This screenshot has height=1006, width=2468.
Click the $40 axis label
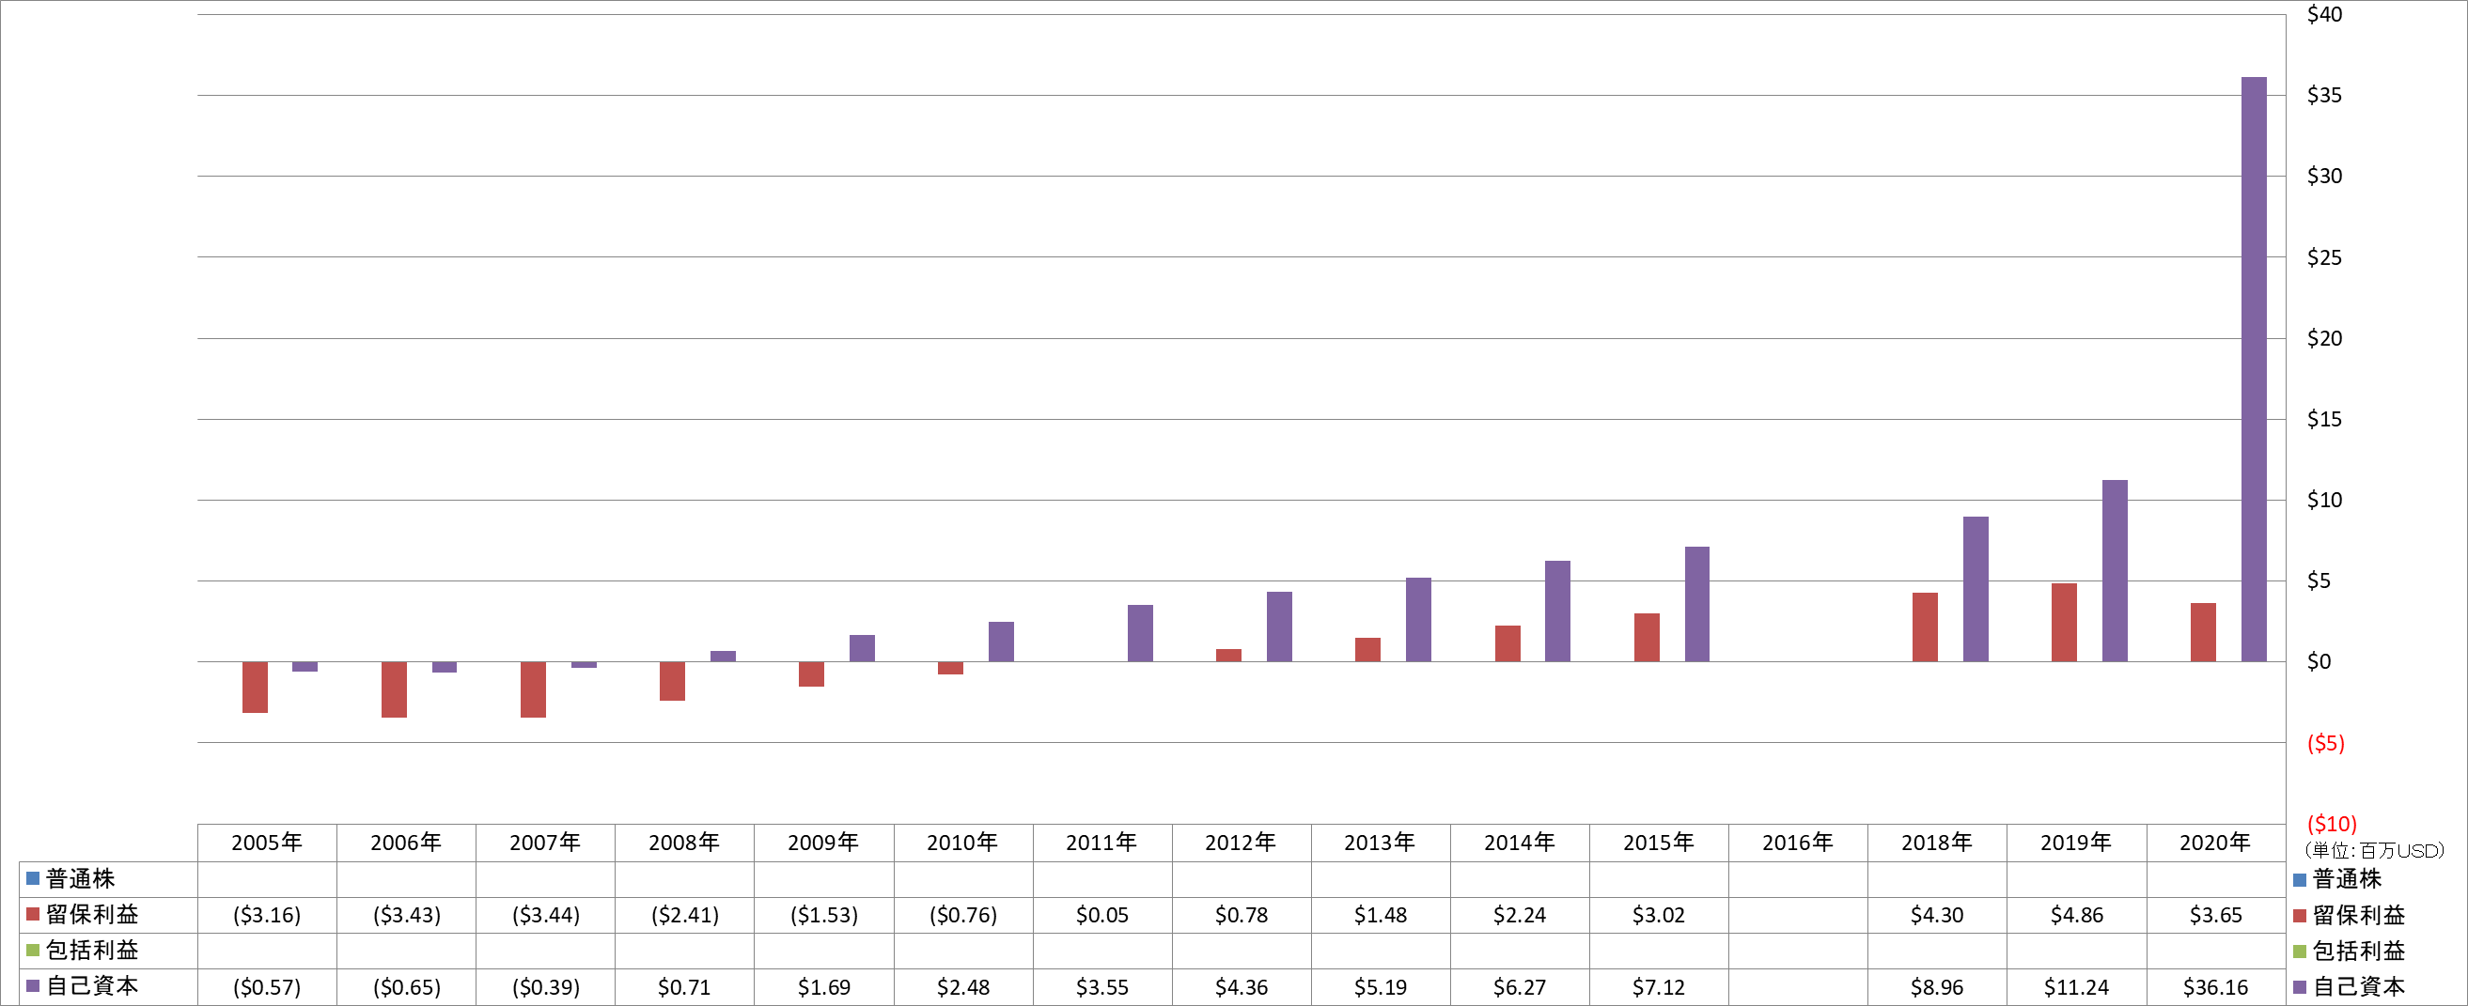[2324, 14]
